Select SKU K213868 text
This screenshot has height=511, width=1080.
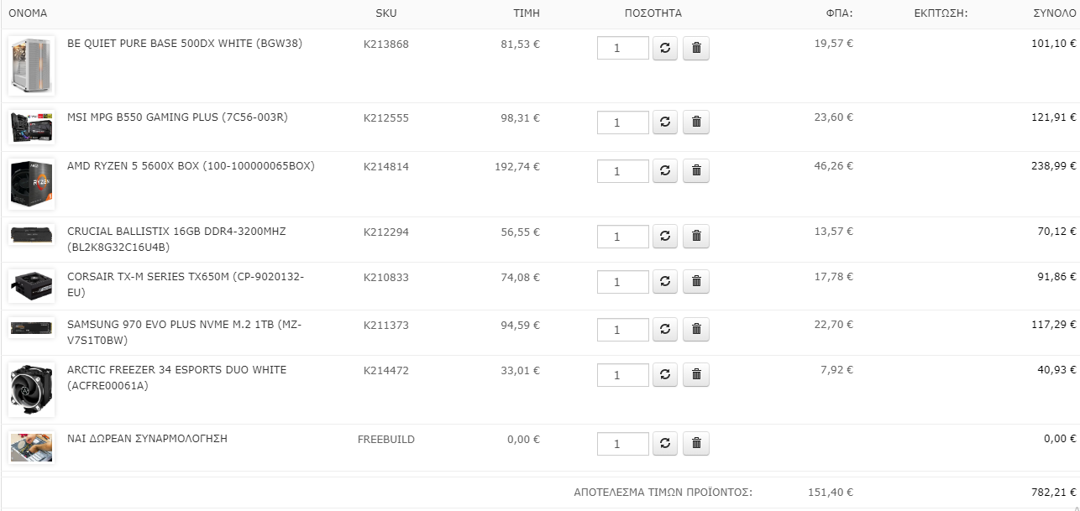pyautogui.click(x=386, y=44)
